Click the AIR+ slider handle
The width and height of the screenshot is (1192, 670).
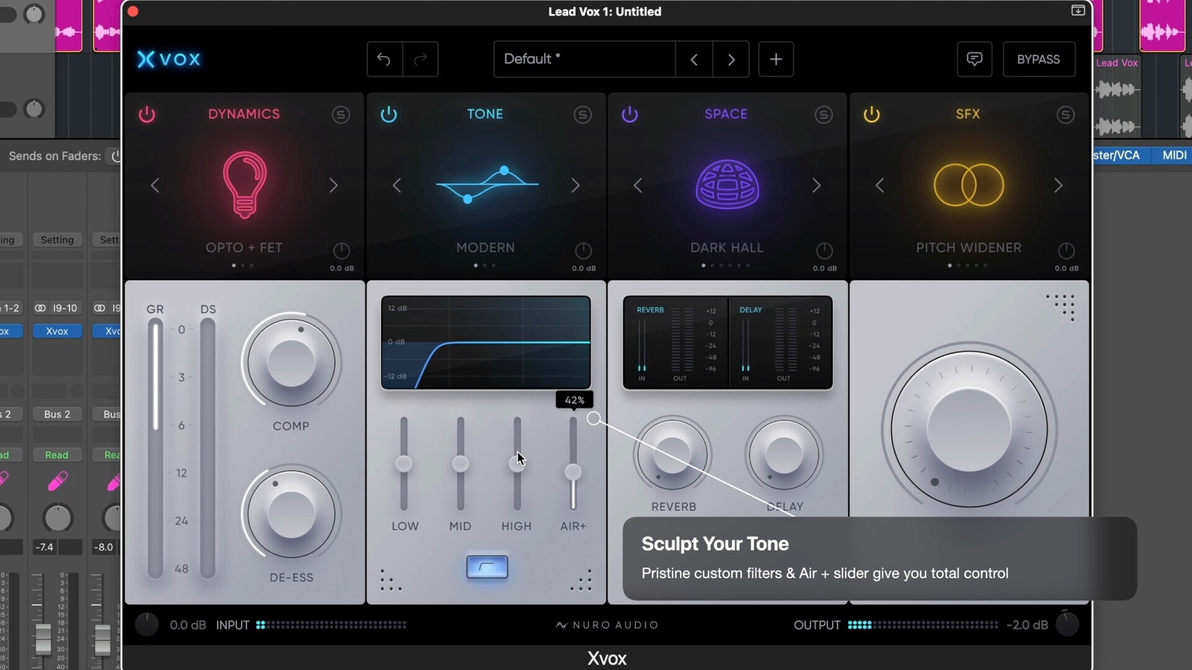click(x=572, y=472)
